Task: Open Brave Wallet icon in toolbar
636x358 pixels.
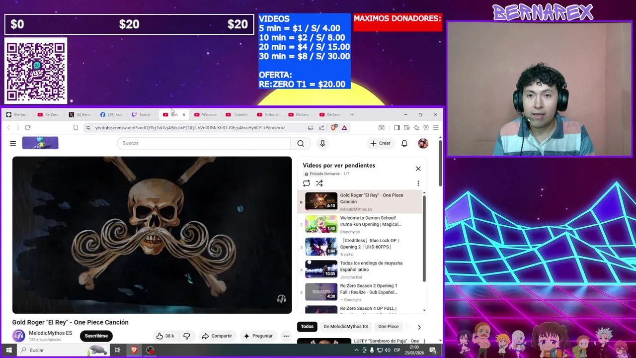Action: [x=406, y=128]
